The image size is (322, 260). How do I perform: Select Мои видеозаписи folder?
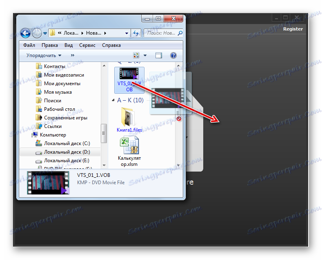(64, 75)
